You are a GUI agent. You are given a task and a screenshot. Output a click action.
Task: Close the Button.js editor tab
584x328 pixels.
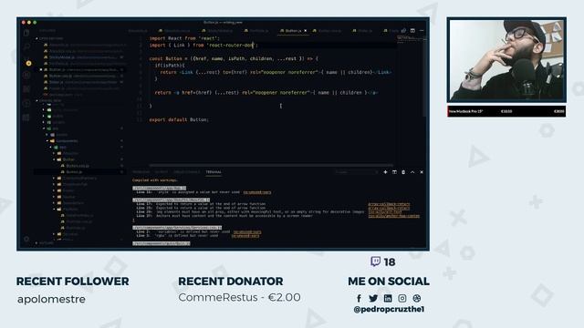[x=305, y=30]
